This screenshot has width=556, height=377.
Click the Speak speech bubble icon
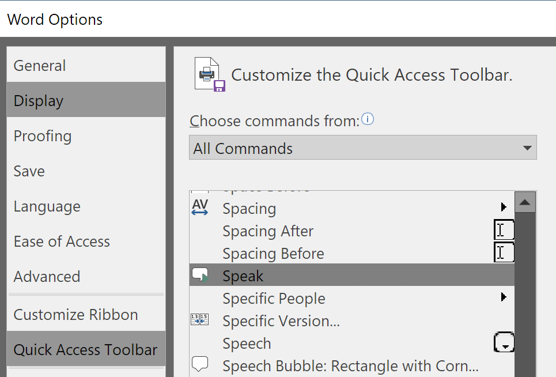(200, 277)
